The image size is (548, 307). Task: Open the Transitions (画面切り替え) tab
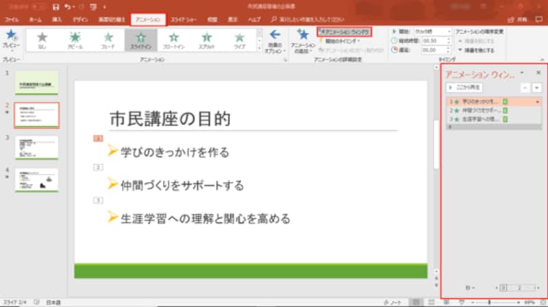[x=112, y=20]
